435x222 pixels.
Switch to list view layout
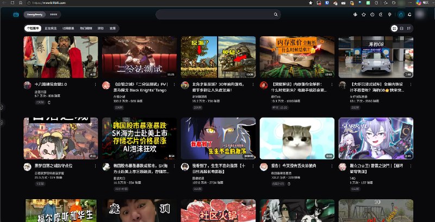click(x=409, y=28)
